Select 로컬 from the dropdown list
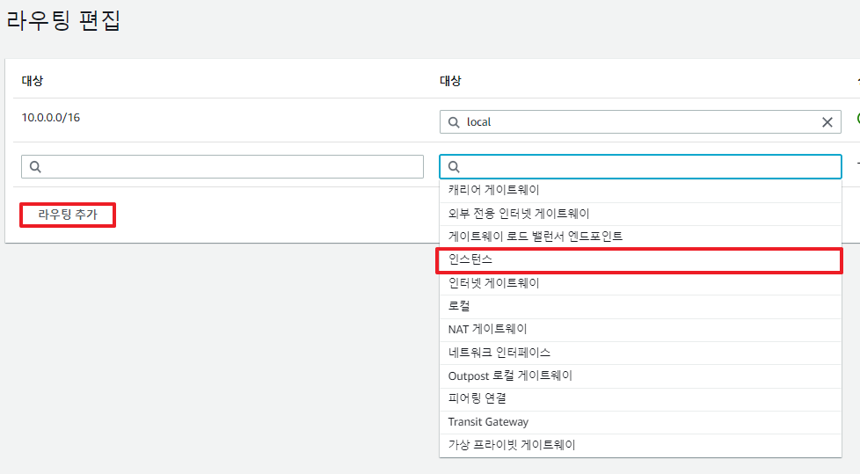This screenshot has width=860, height=474. click(640, 306)
